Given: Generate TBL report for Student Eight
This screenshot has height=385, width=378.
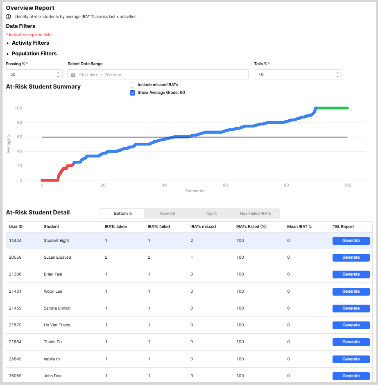Looking at the screenshot, I should (x=351, y=241).
